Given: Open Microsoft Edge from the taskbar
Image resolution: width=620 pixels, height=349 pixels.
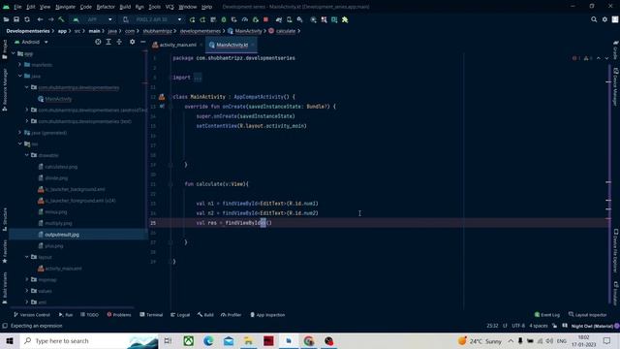Looking at the screenshot, I should (208, 340).
